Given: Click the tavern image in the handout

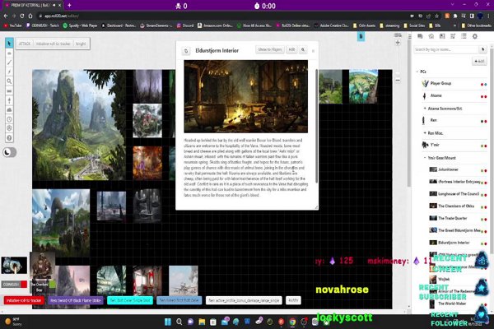Looking at the screenshot, I should click(x=245, y=96).
